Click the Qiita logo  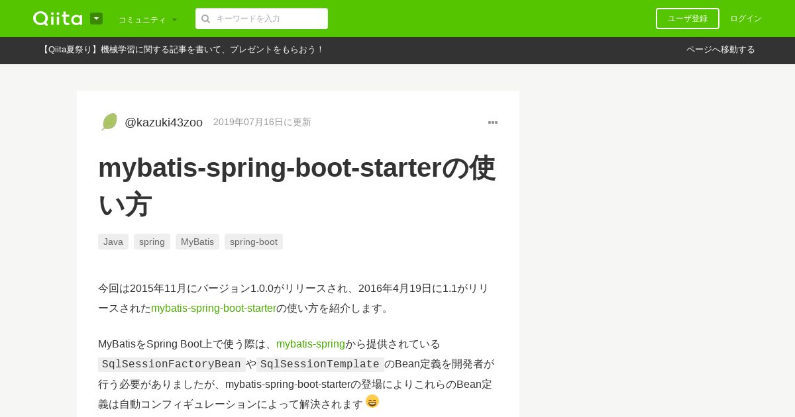click(x=58, y=19)
